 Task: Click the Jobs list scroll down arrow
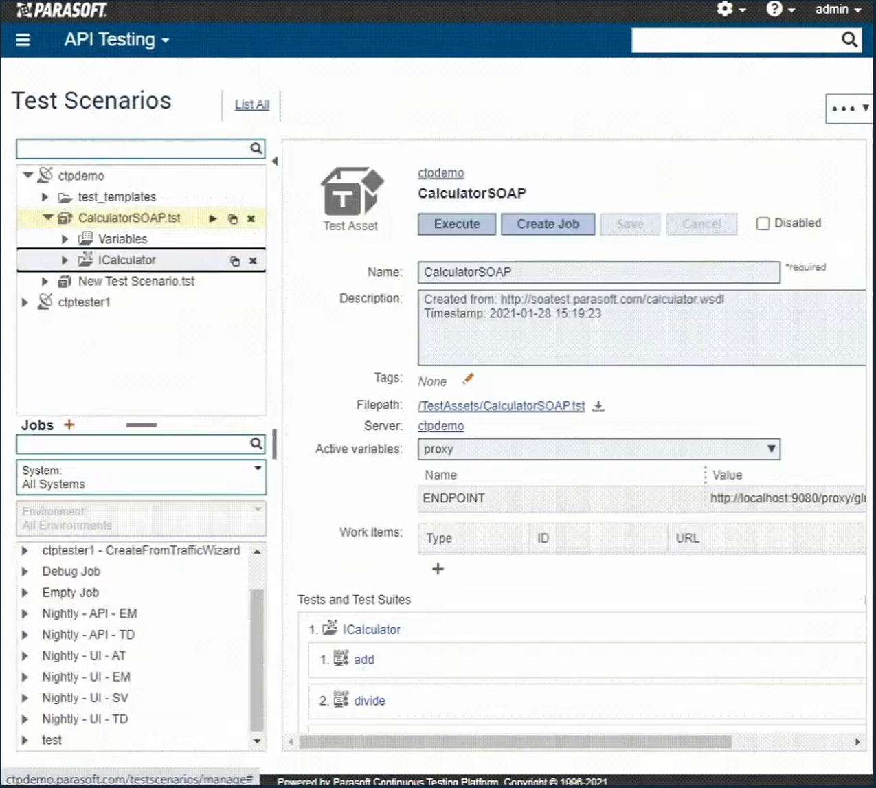point(257,741)
